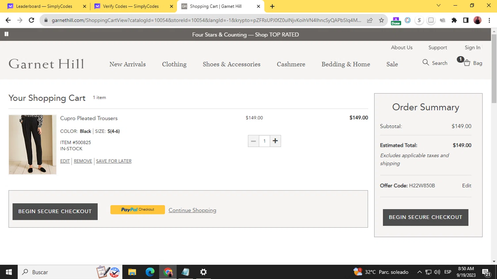This screenshot has width=497, height=279.
Task: Pause the promo banner carousel
Action: pyautogui.click(x=6, y=34)
